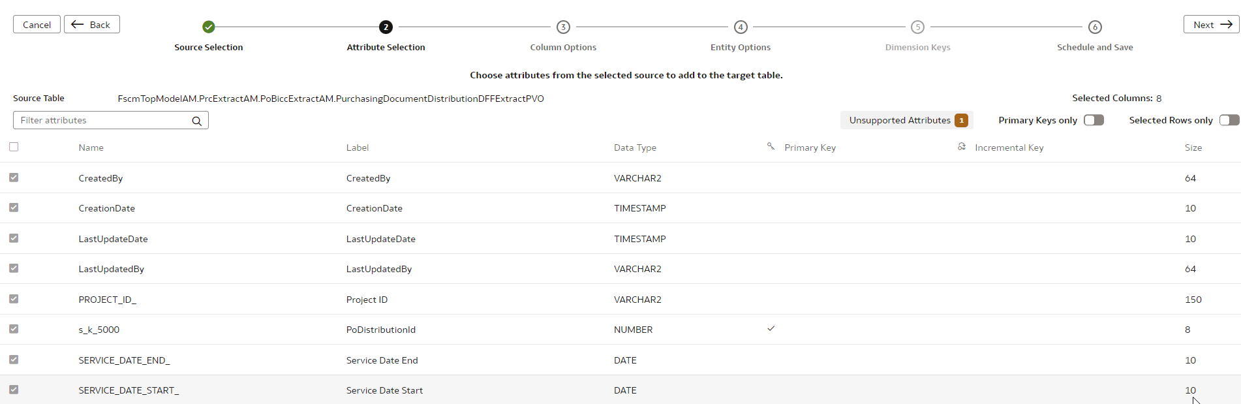Image resolution: width=1241 pixels, height=404 pixels.
Task: Enable the Selected Rows only switch
Action: pos(1229,120)
